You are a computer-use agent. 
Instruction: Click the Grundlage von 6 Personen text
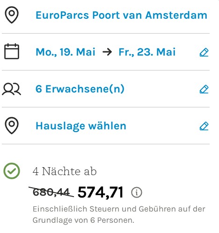(x=83, y=220)
